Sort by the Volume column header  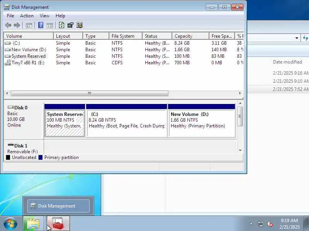click(x=29, y=36)
